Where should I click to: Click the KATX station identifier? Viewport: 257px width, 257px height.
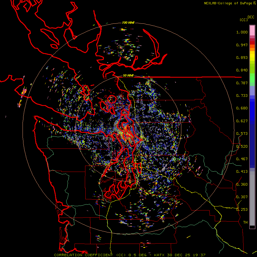[x=160, y=255]
